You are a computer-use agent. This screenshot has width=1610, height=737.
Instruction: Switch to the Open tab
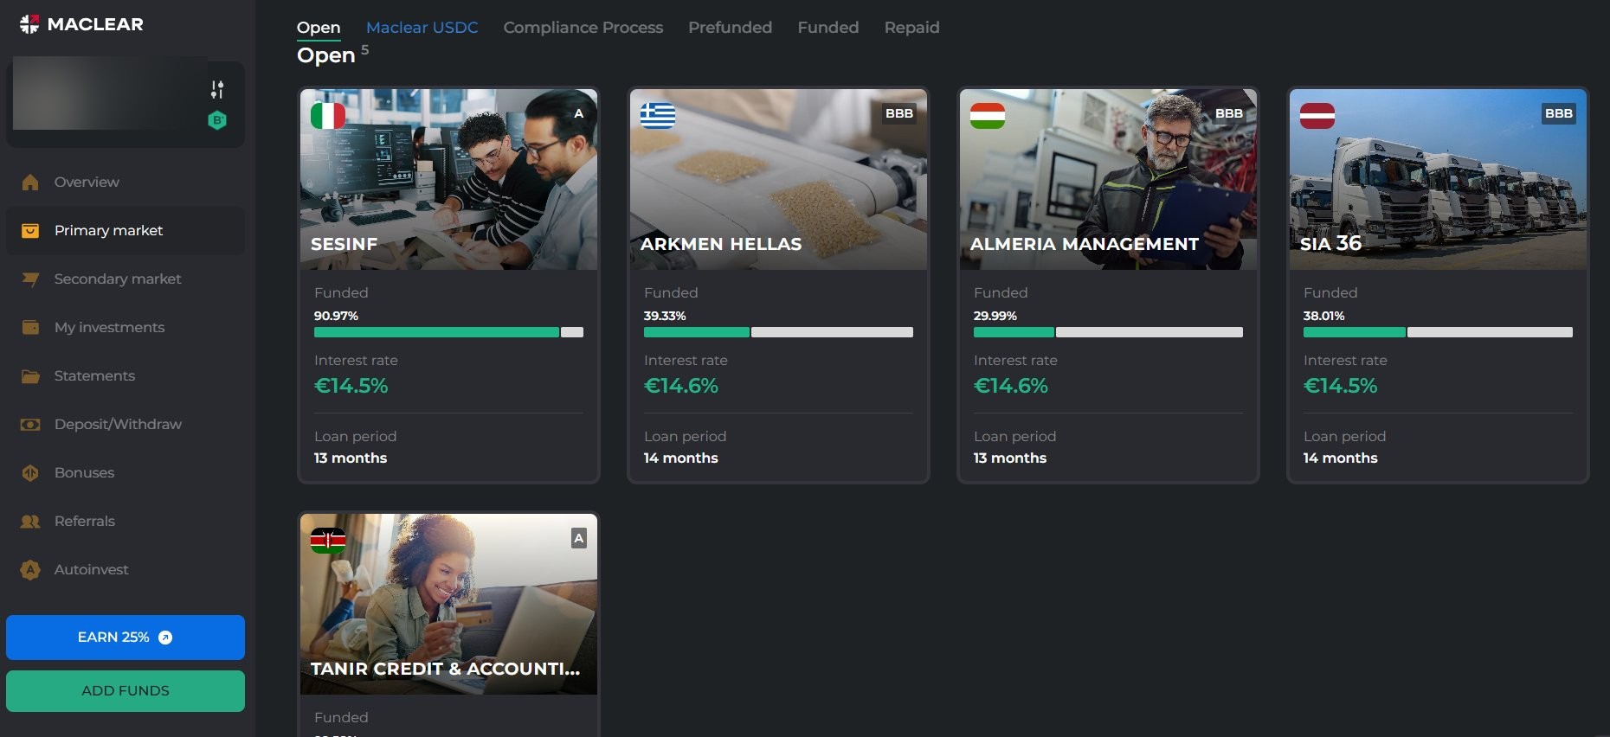point(319,28)
